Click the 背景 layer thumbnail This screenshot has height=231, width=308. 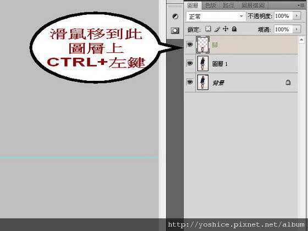(x=203, y=82)
